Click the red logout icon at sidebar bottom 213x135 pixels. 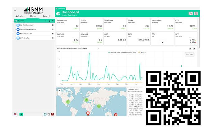pos(53,114)
